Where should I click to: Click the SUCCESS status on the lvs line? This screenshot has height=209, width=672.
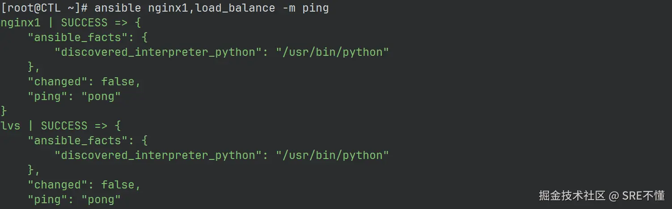[x=64, y=125]
